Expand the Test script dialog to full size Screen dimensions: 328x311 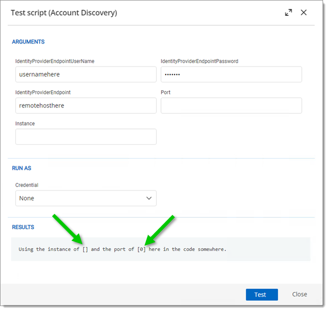point(288,12)
